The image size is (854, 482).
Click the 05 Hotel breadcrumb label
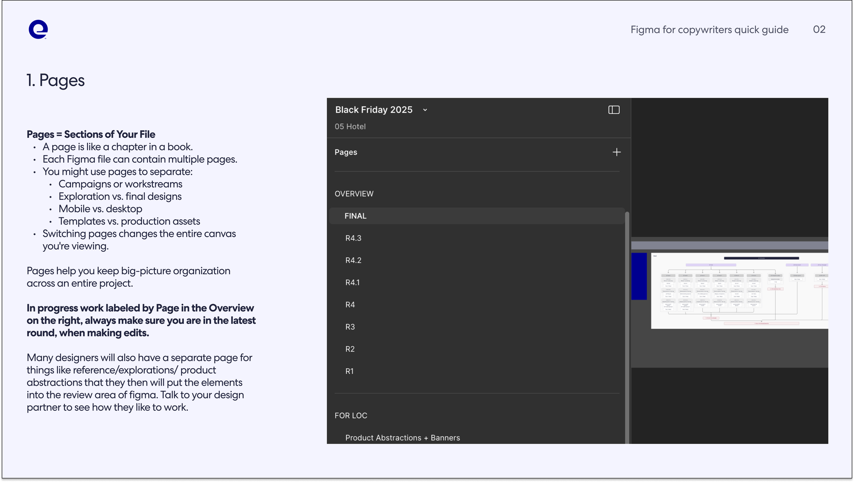click(350, 126)
